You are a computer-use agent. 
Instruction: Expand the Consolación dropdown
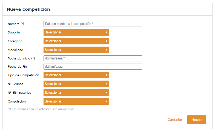point(76,101)
